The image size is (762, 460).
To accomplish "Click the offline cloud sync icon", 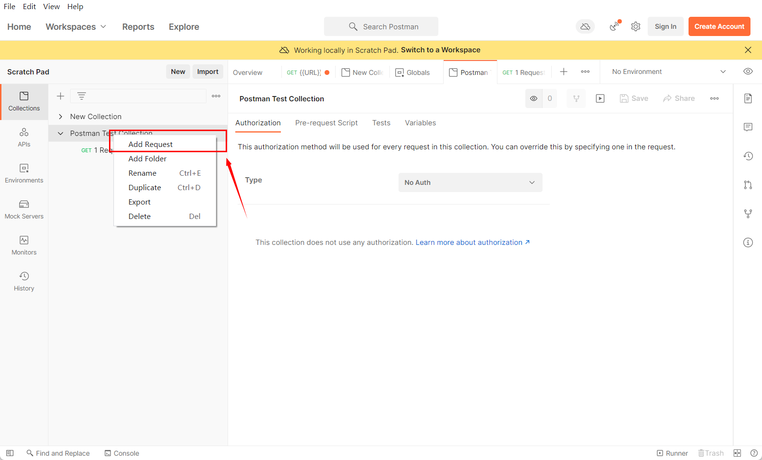I will [x=585, y=26].
